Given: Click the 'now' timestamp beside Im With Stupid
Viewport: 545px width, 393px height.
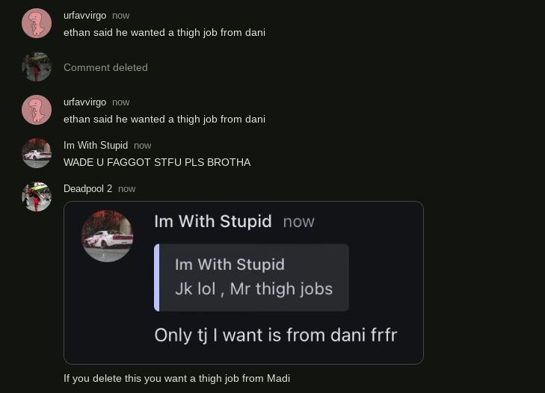Looking at the screenshot, I should point(143,145).
